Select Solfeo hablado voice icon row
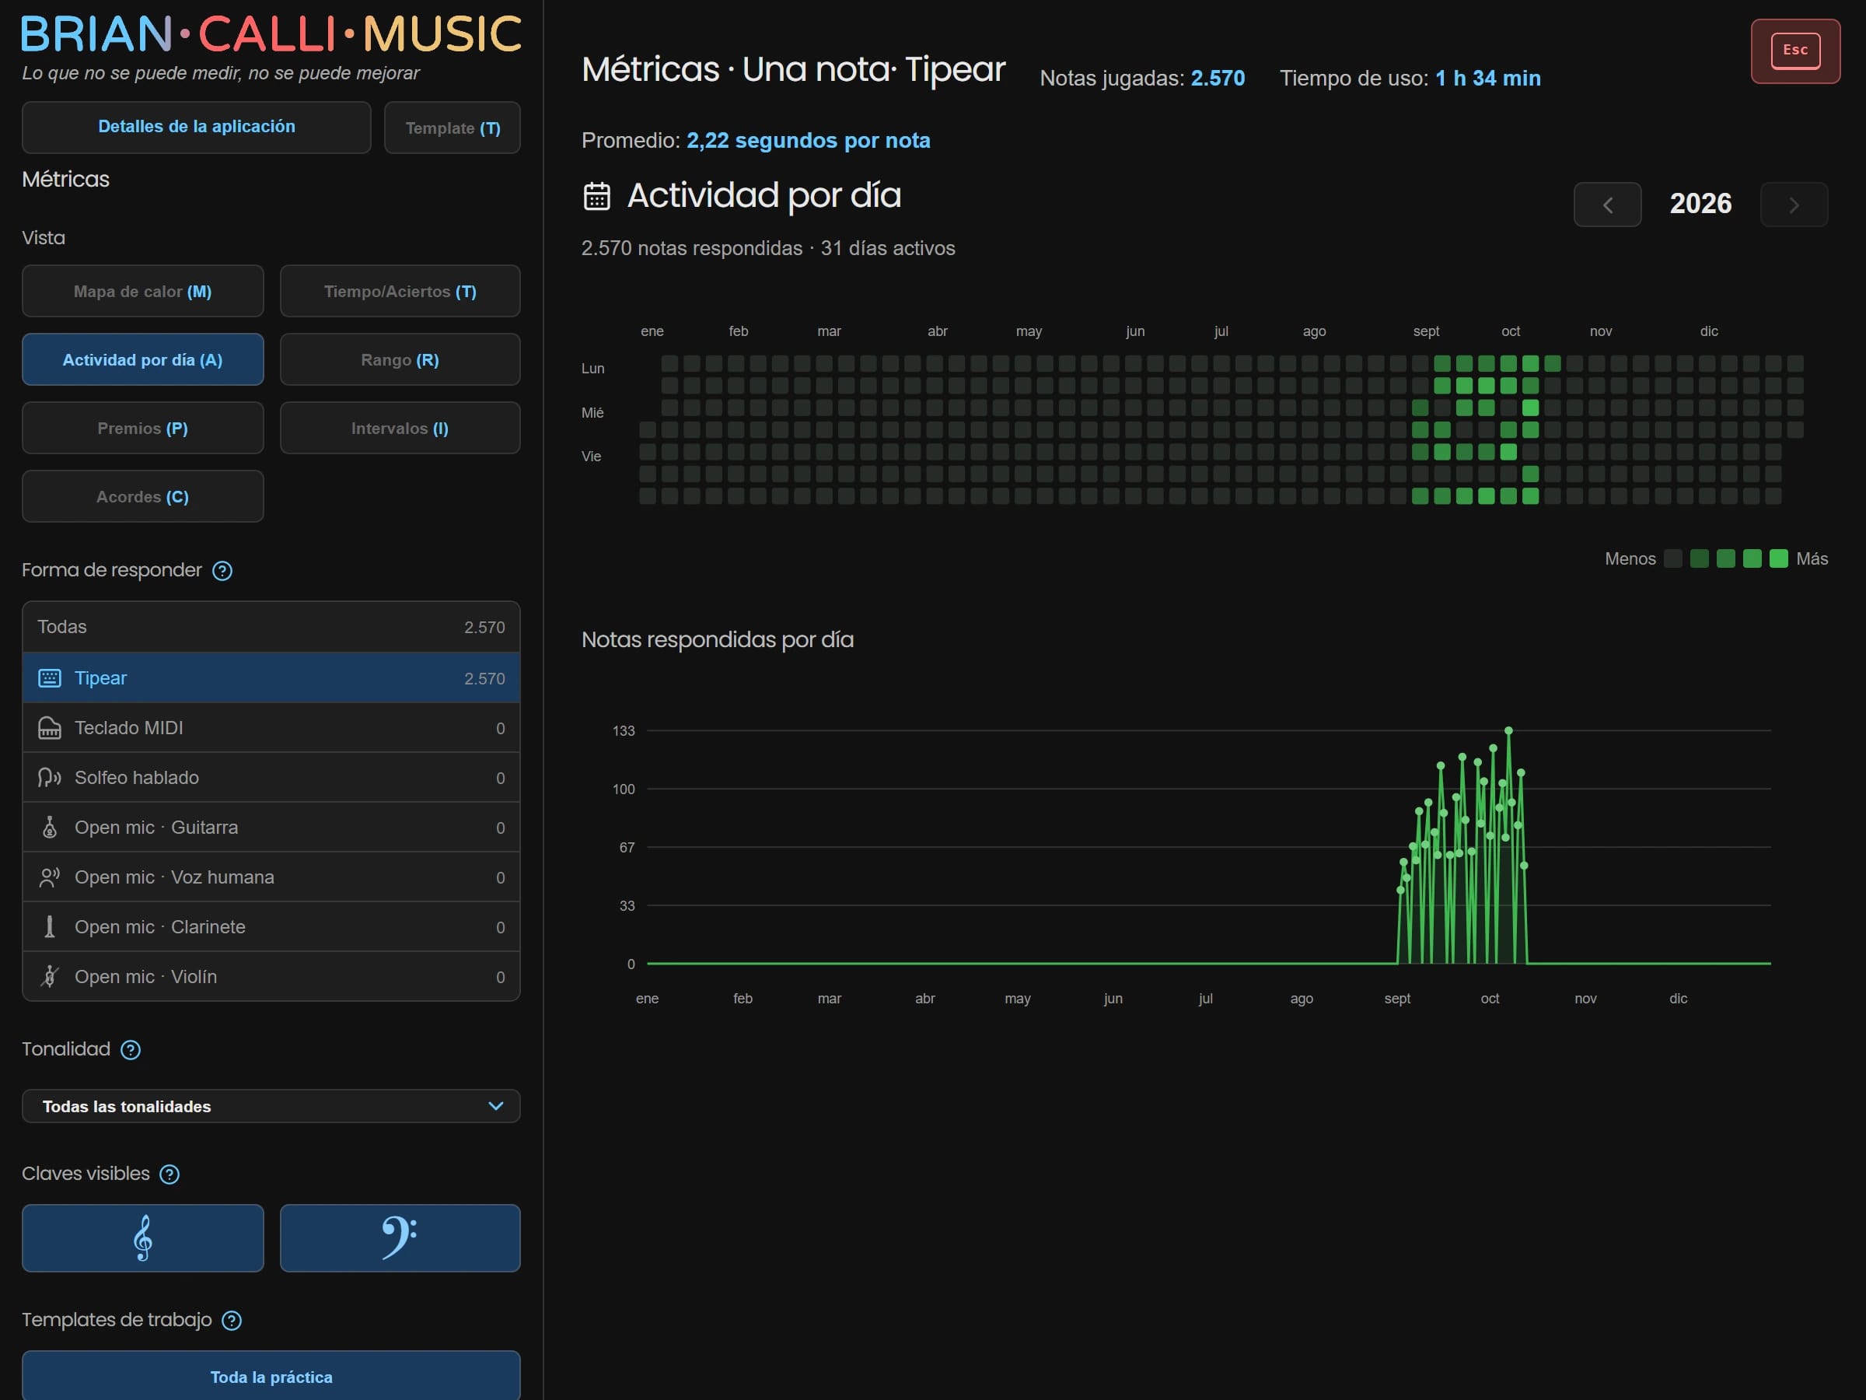 coord(271,778)
